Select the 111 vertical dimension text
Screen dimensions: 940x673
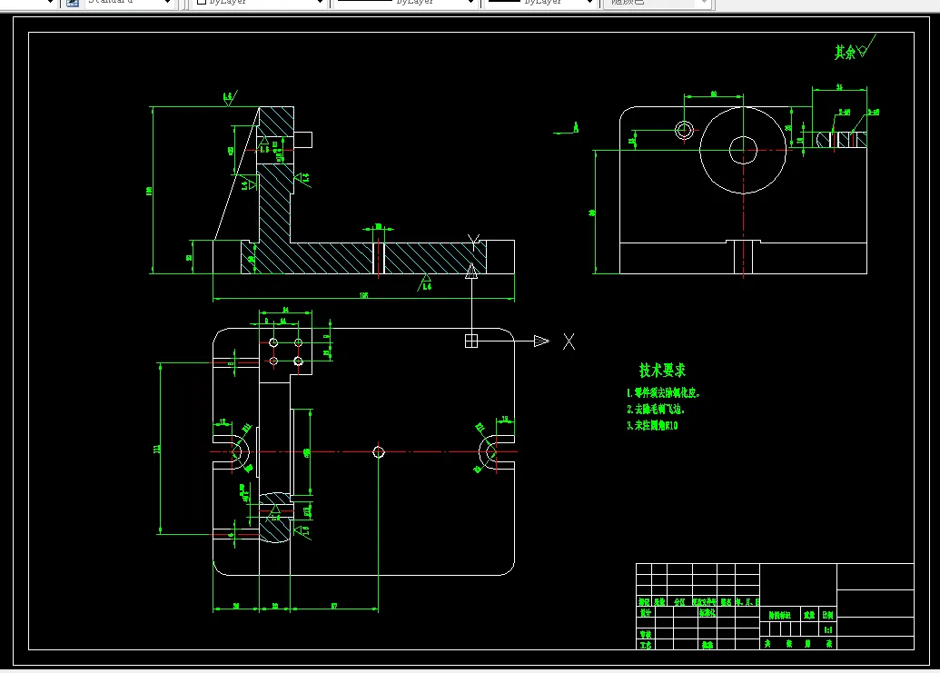coord(157,449)
